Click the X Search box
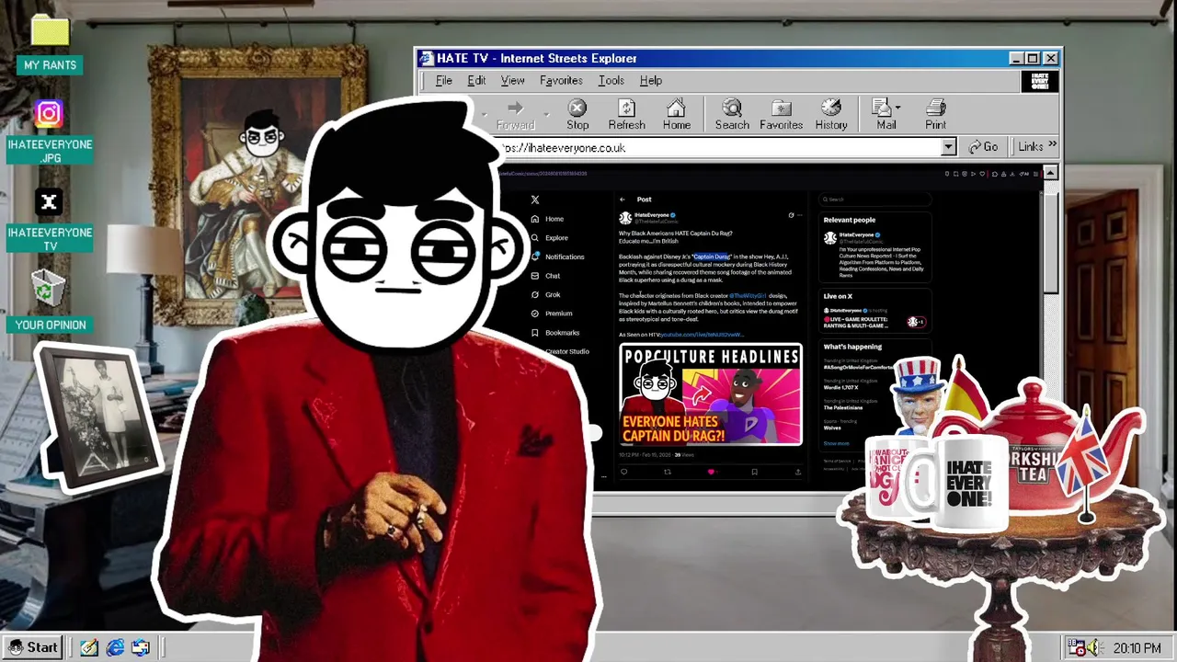This screenshot has width=1177, height=662. [874, 200]
